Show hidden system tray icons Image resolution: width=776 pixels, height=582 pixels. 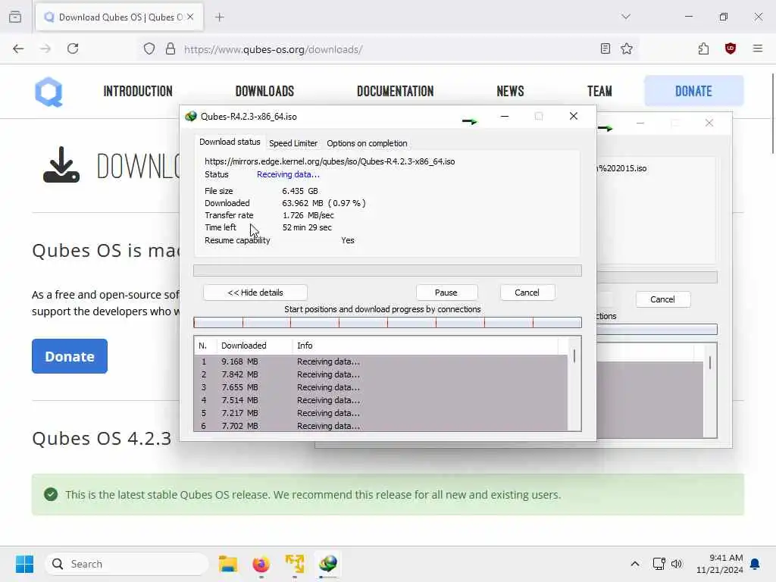click(x=634, y=564)
